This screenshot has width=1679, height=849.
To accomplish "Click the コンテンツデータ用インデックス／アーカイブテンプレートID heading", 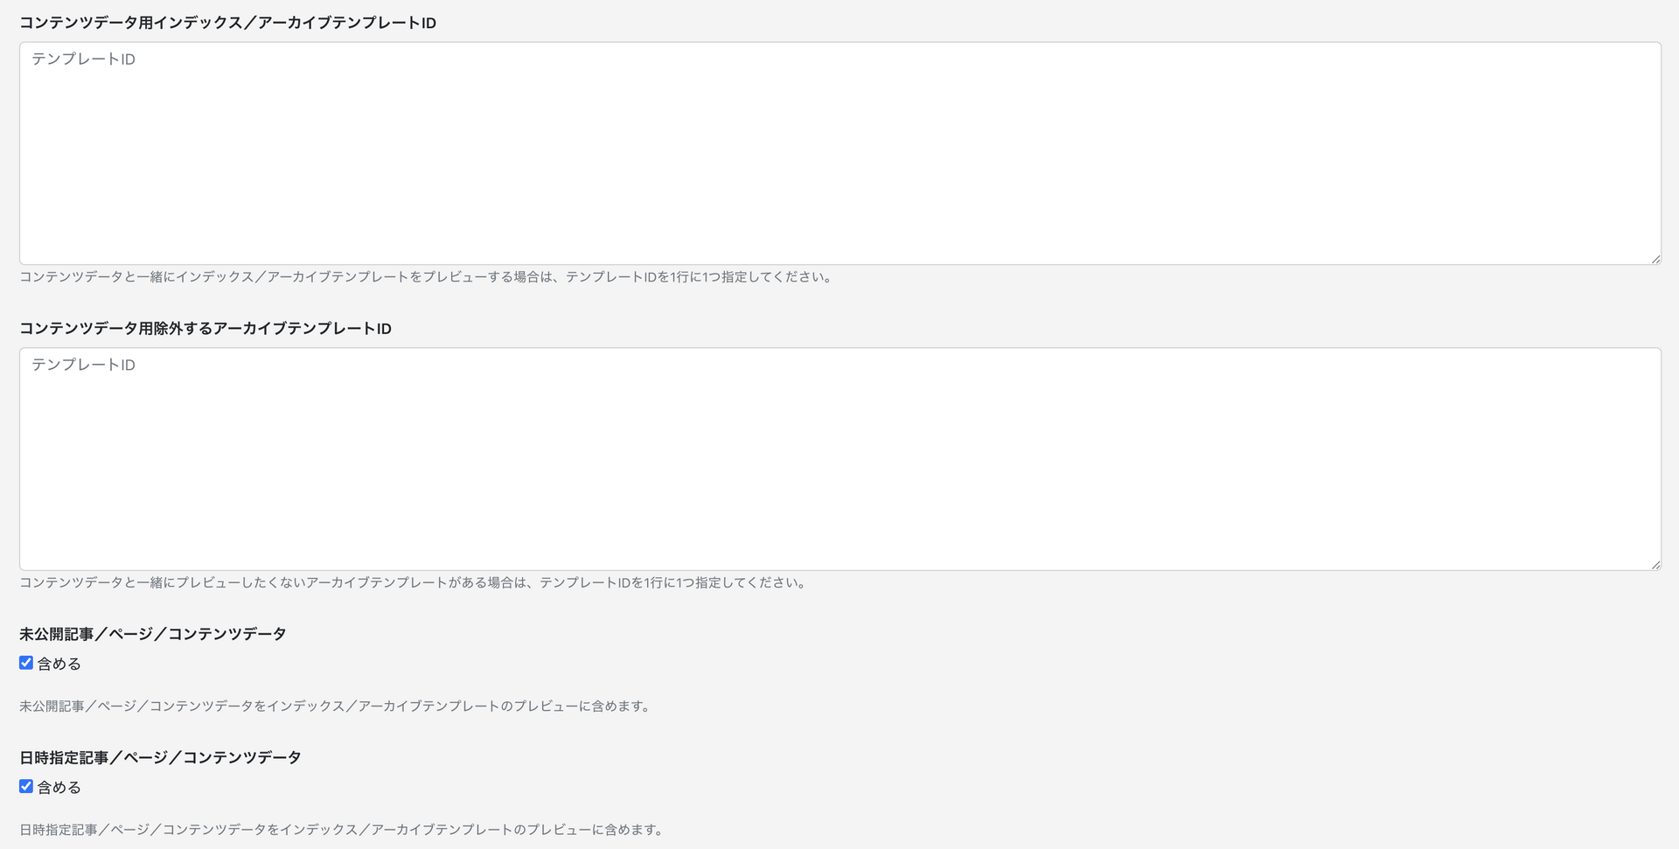I will (x=227, y=23).
